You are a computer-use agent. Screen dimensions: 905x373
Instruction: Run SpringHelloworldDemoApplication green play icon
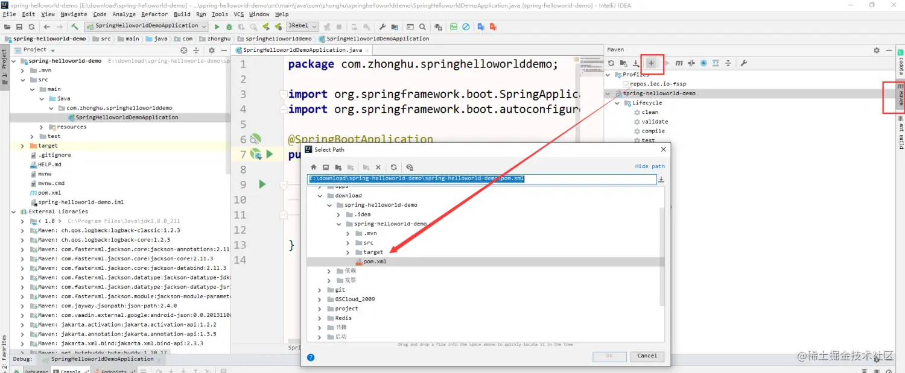(218, 27)
